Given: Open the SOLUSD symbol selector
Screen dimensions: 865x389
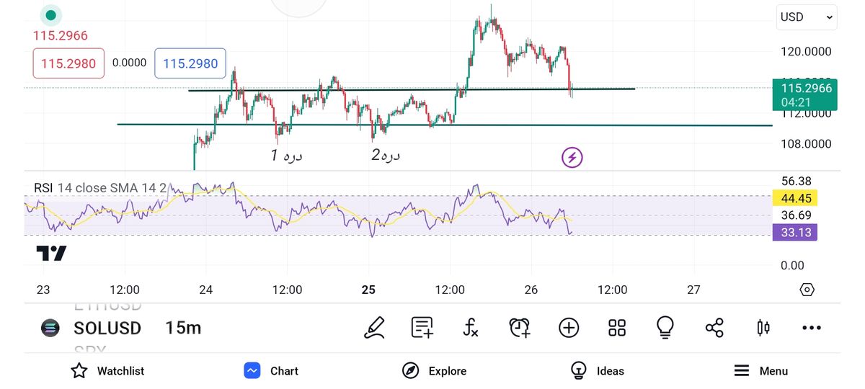Looking at the screenshot, I should [107, 328].
